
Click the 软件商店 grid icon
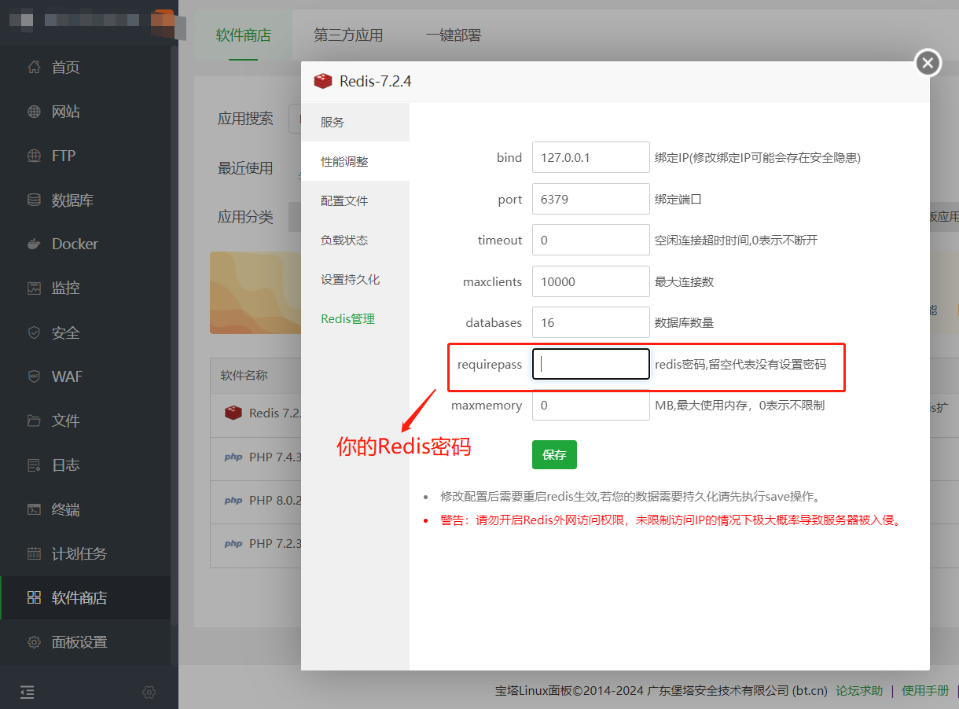click(34, 598)
